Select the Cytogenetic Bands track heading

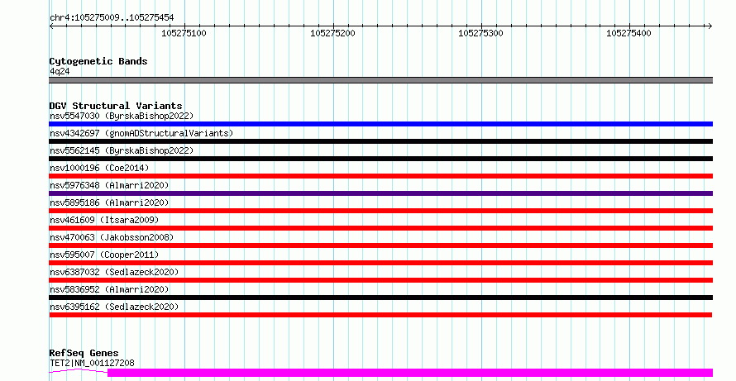coord(98,61)
